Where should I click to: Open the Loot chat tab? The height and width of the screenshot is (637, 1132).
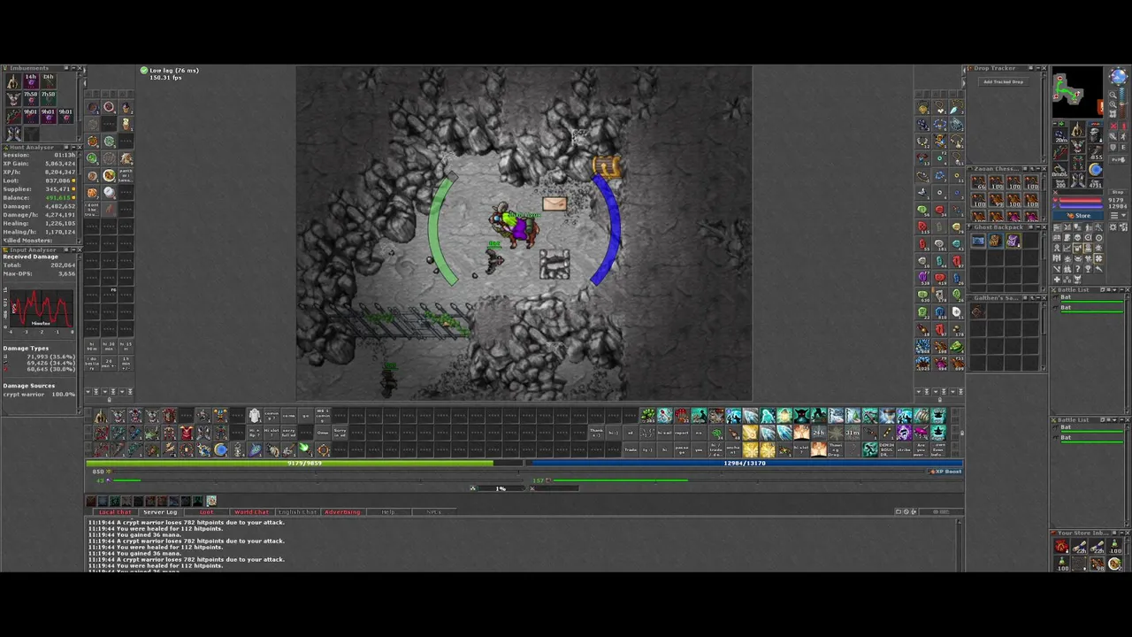pos(206,512)
